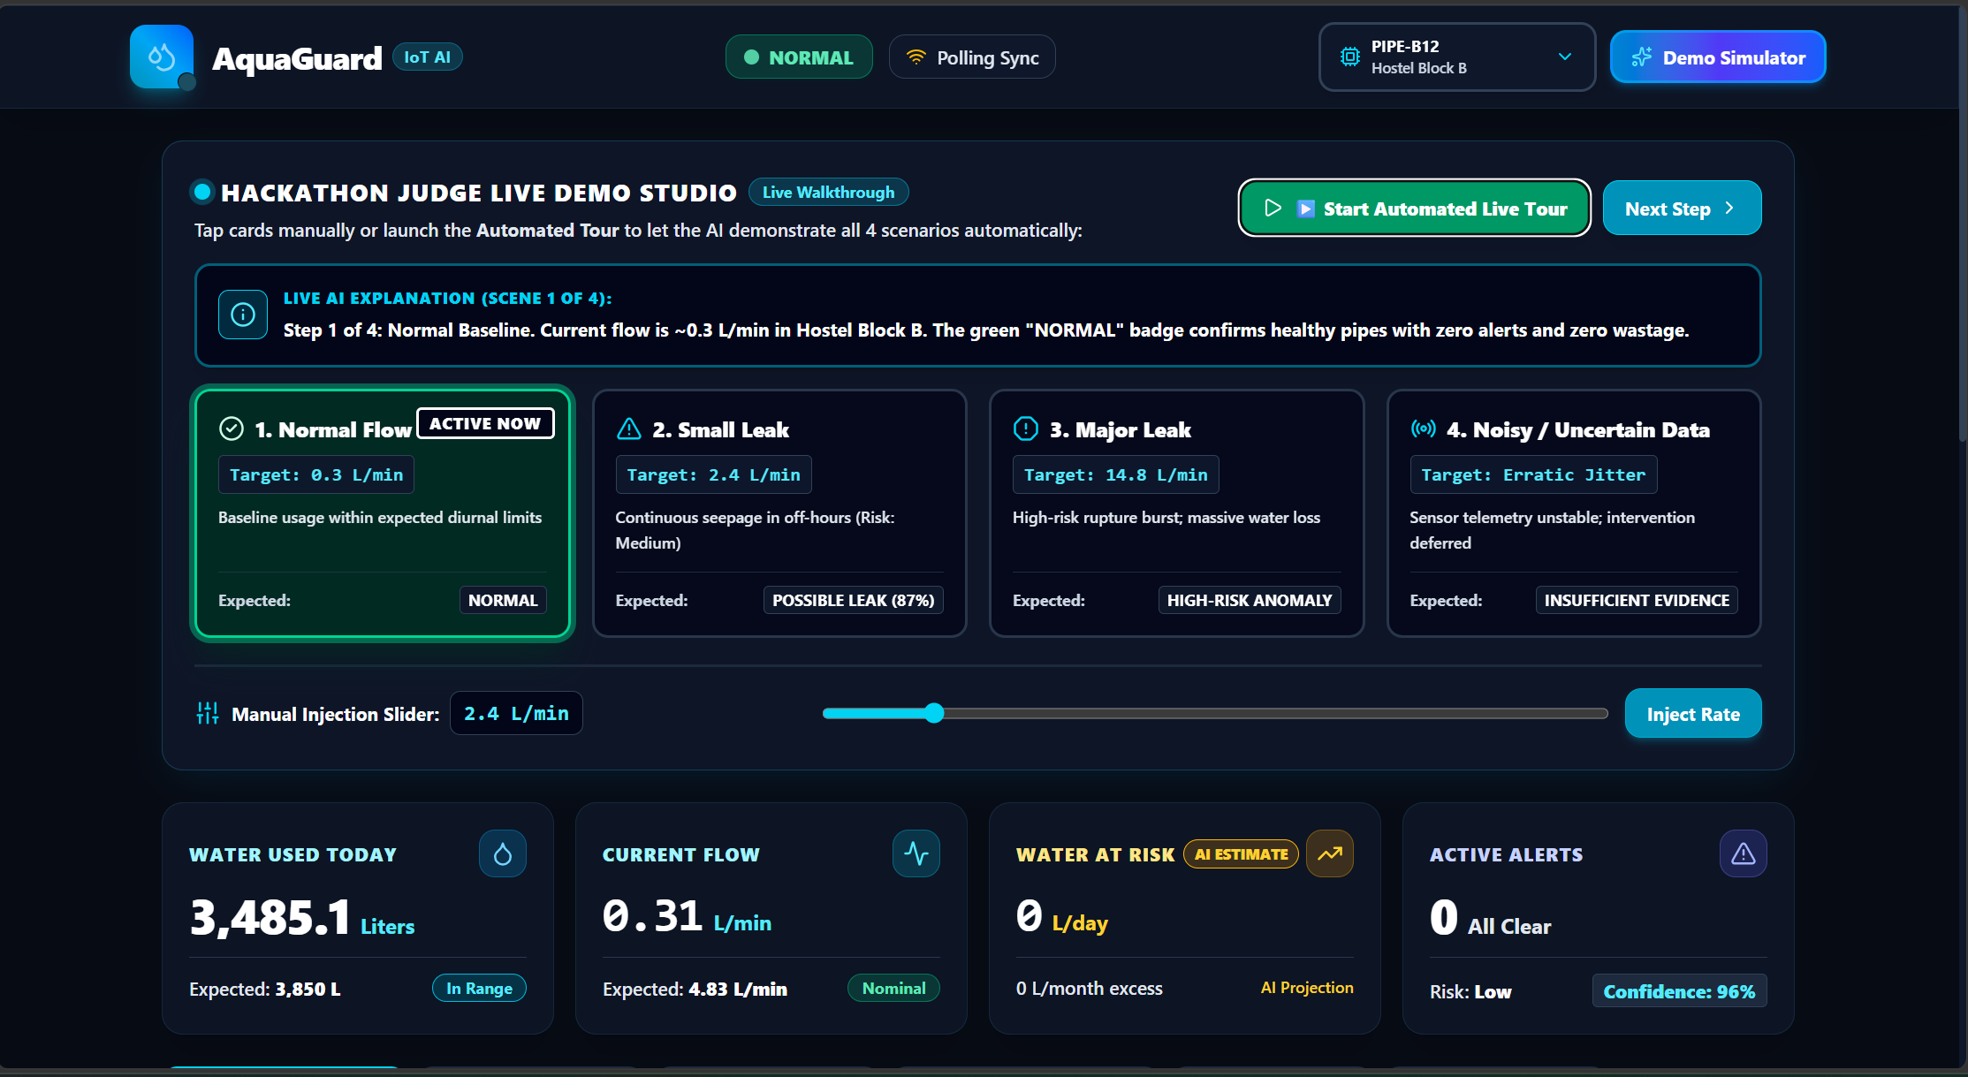The height and width of the screenshot is (1077, 1968).
Task: Click the trending-up icon in Water At Risk
Action: point(1330,853)
